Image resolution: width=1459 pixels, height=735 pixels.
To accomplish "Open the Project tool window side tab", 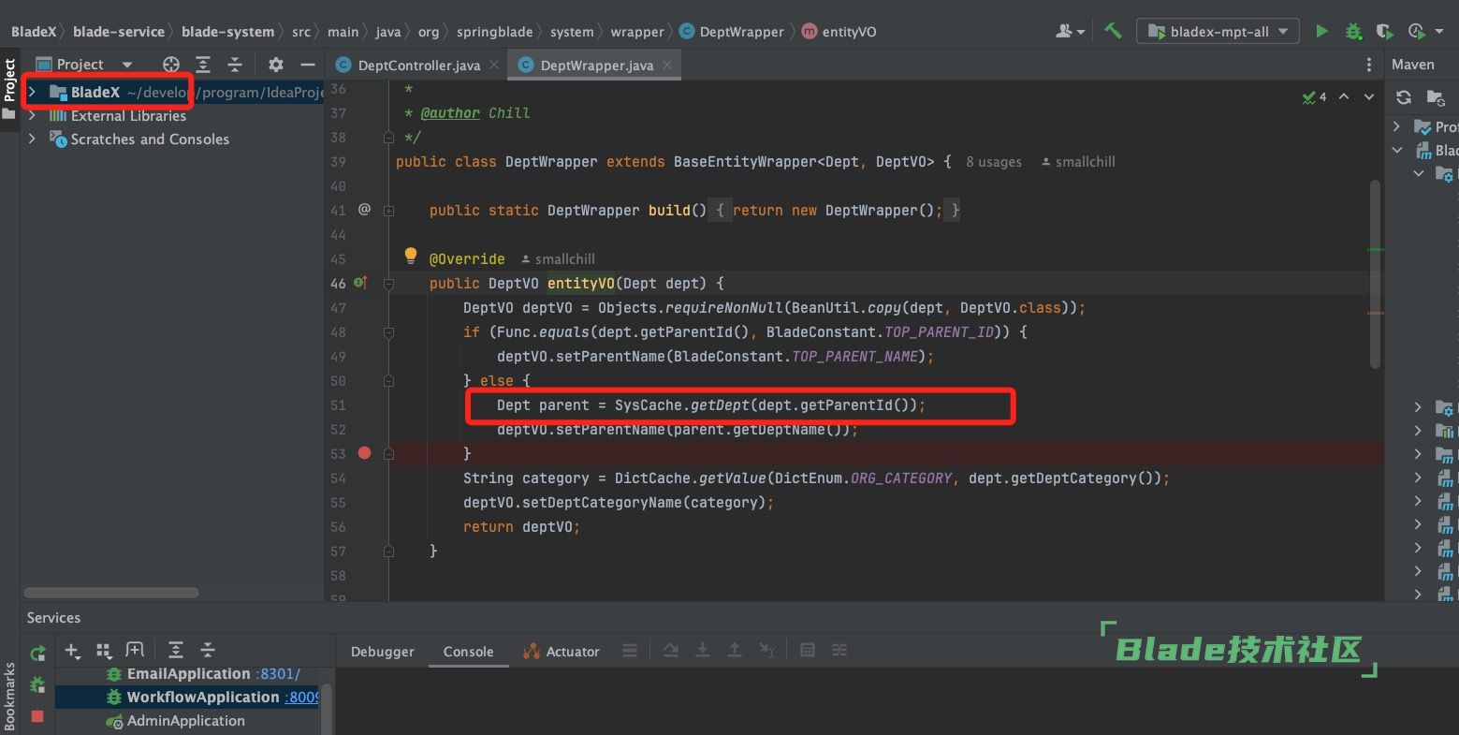I will 9,88.
